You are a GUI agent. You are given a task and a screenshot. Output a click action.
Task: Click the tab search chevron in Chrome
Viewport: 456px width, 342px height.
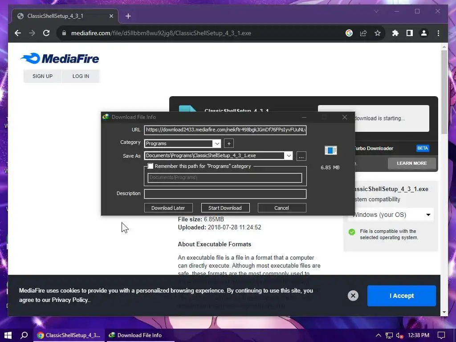[376, 11]
